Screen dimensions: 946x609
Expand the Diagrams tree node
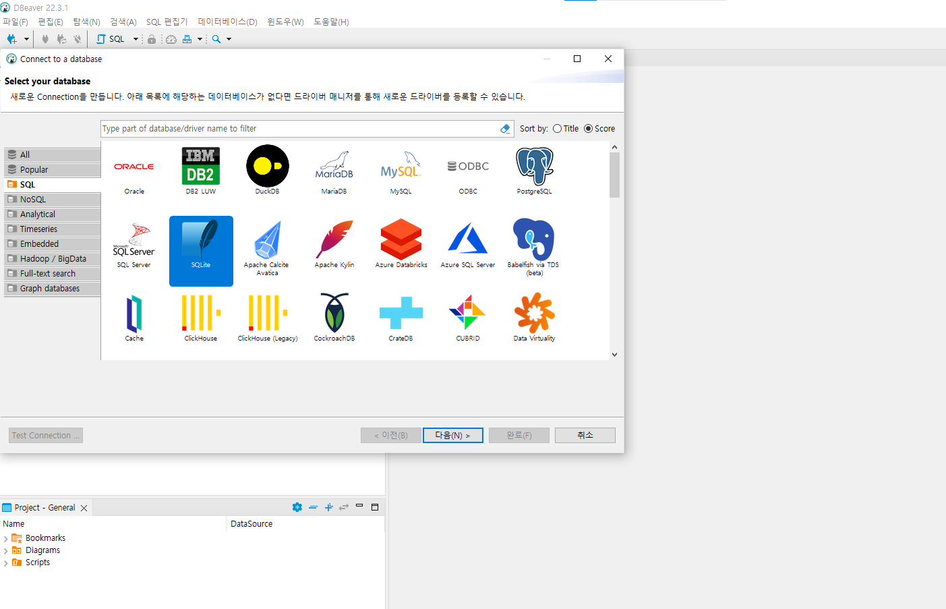click(x=6, y=550)
